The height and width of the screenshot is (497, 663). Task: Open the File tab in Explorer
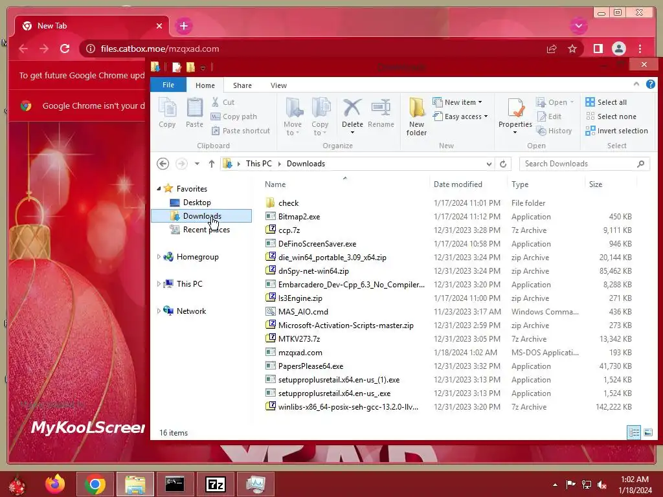pos(168,85)
